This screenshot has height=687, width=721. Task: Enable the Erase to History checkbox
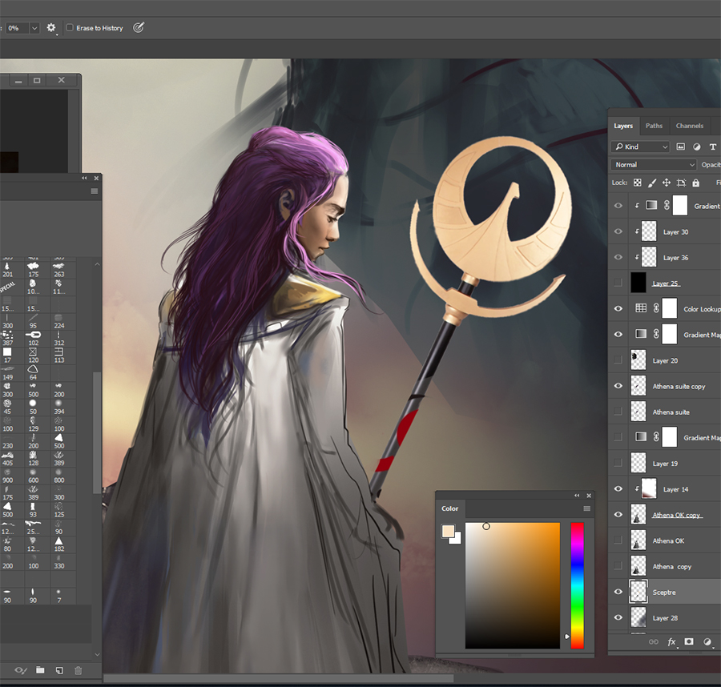click(x=70, y=28)
